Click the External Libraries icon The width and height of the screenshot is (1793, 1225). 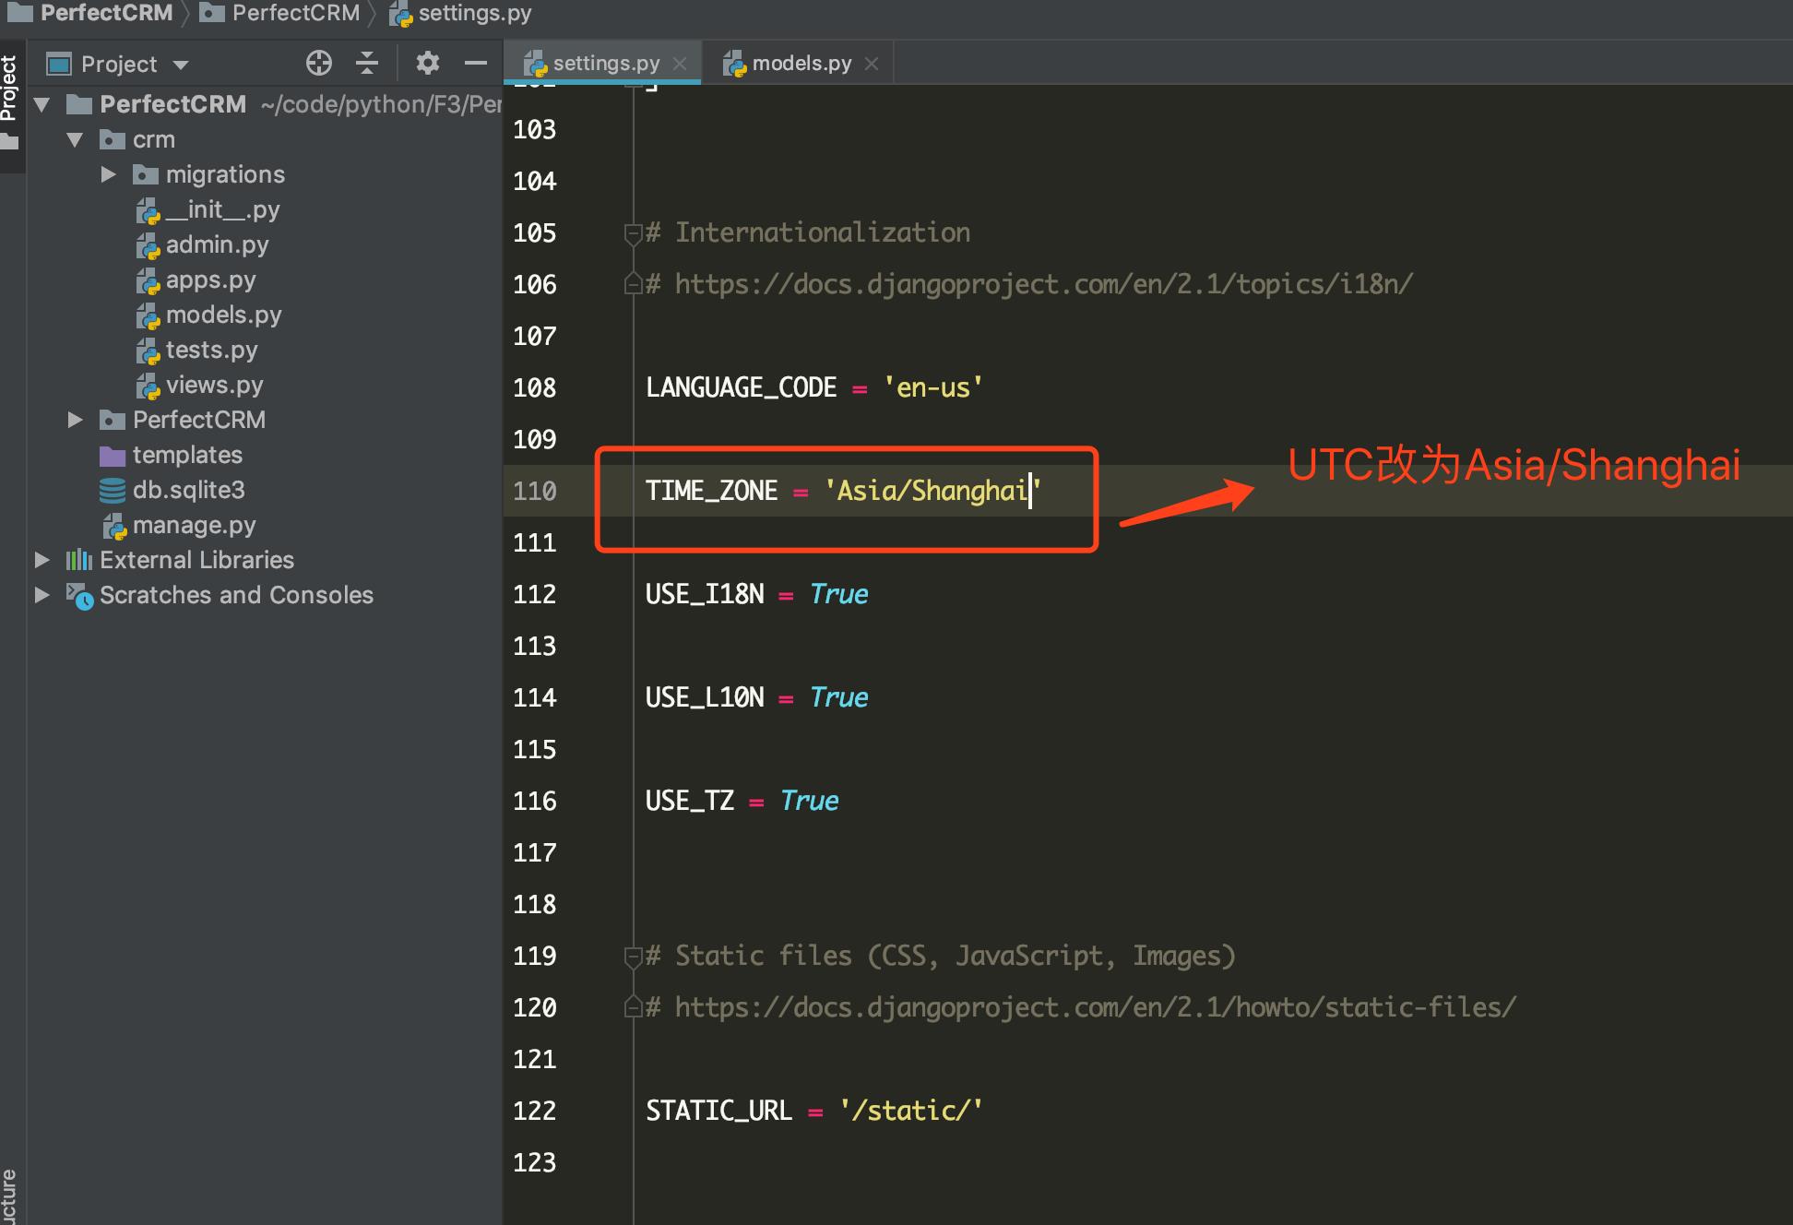79,560
